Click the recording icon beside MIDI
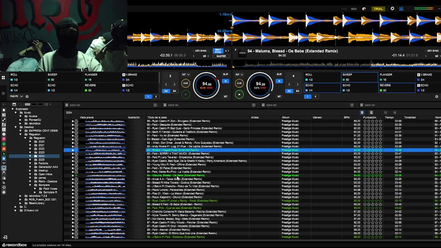 coord(364,9)
